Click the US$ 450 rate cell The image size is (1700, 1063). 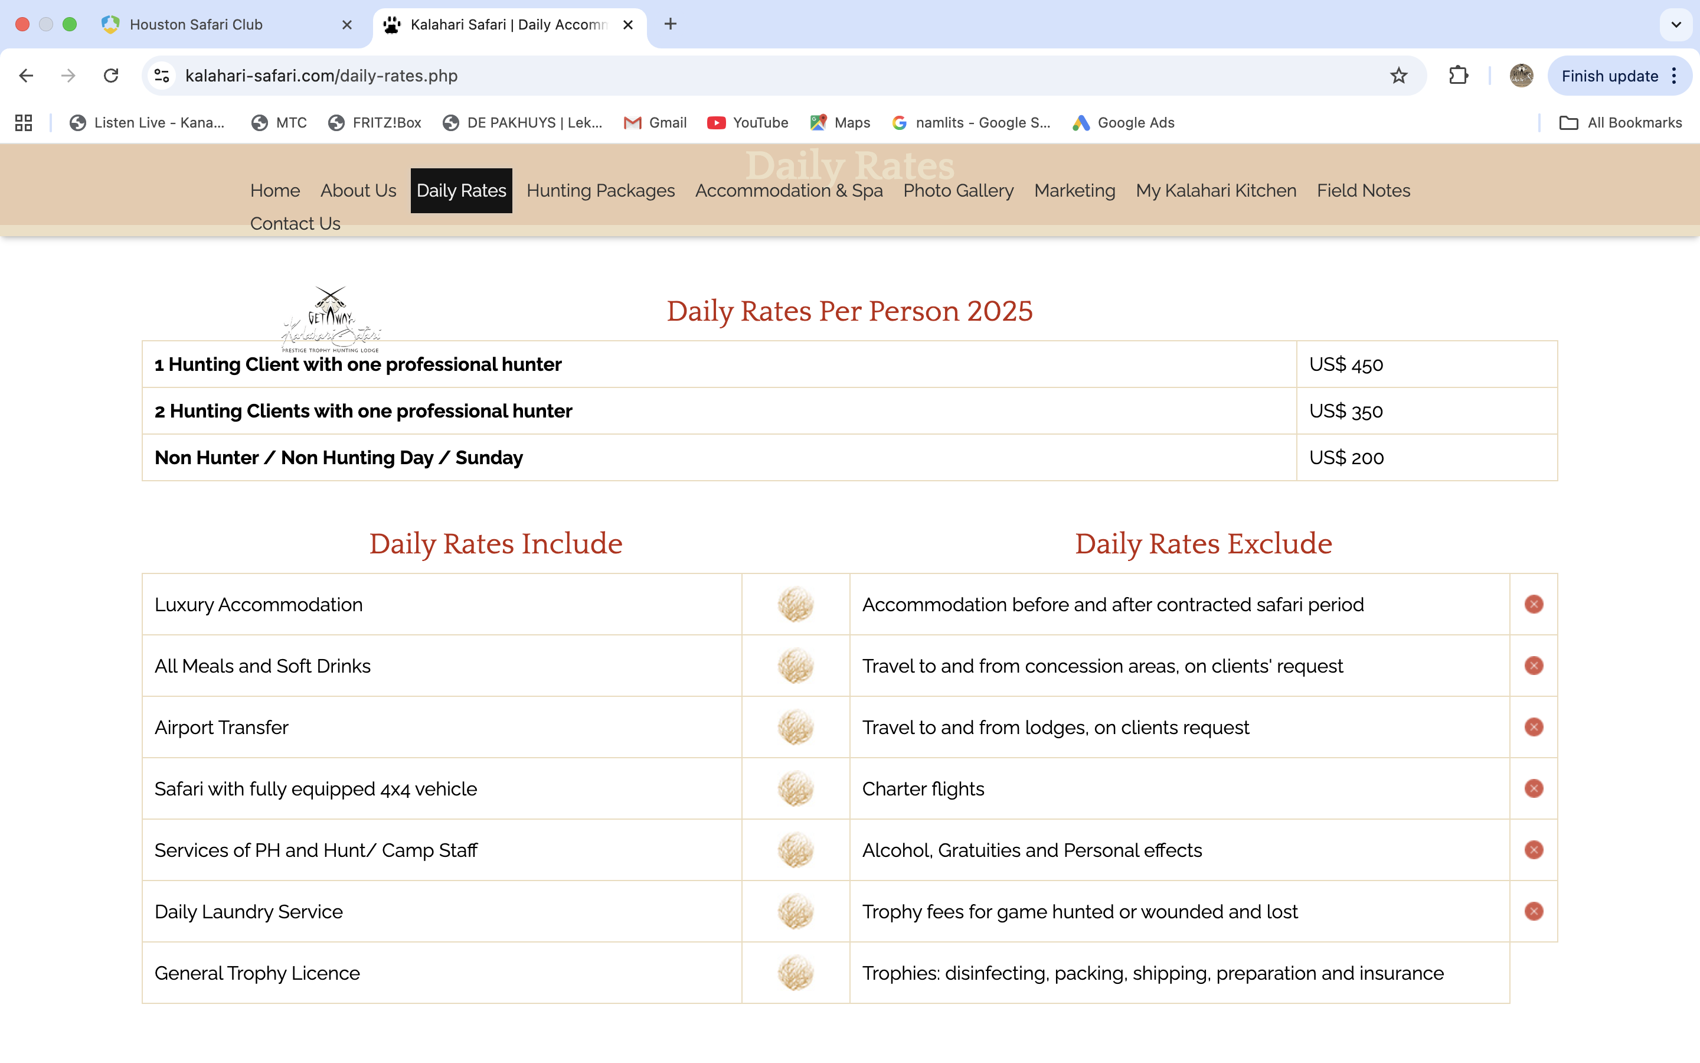(x=1427, y=364)
